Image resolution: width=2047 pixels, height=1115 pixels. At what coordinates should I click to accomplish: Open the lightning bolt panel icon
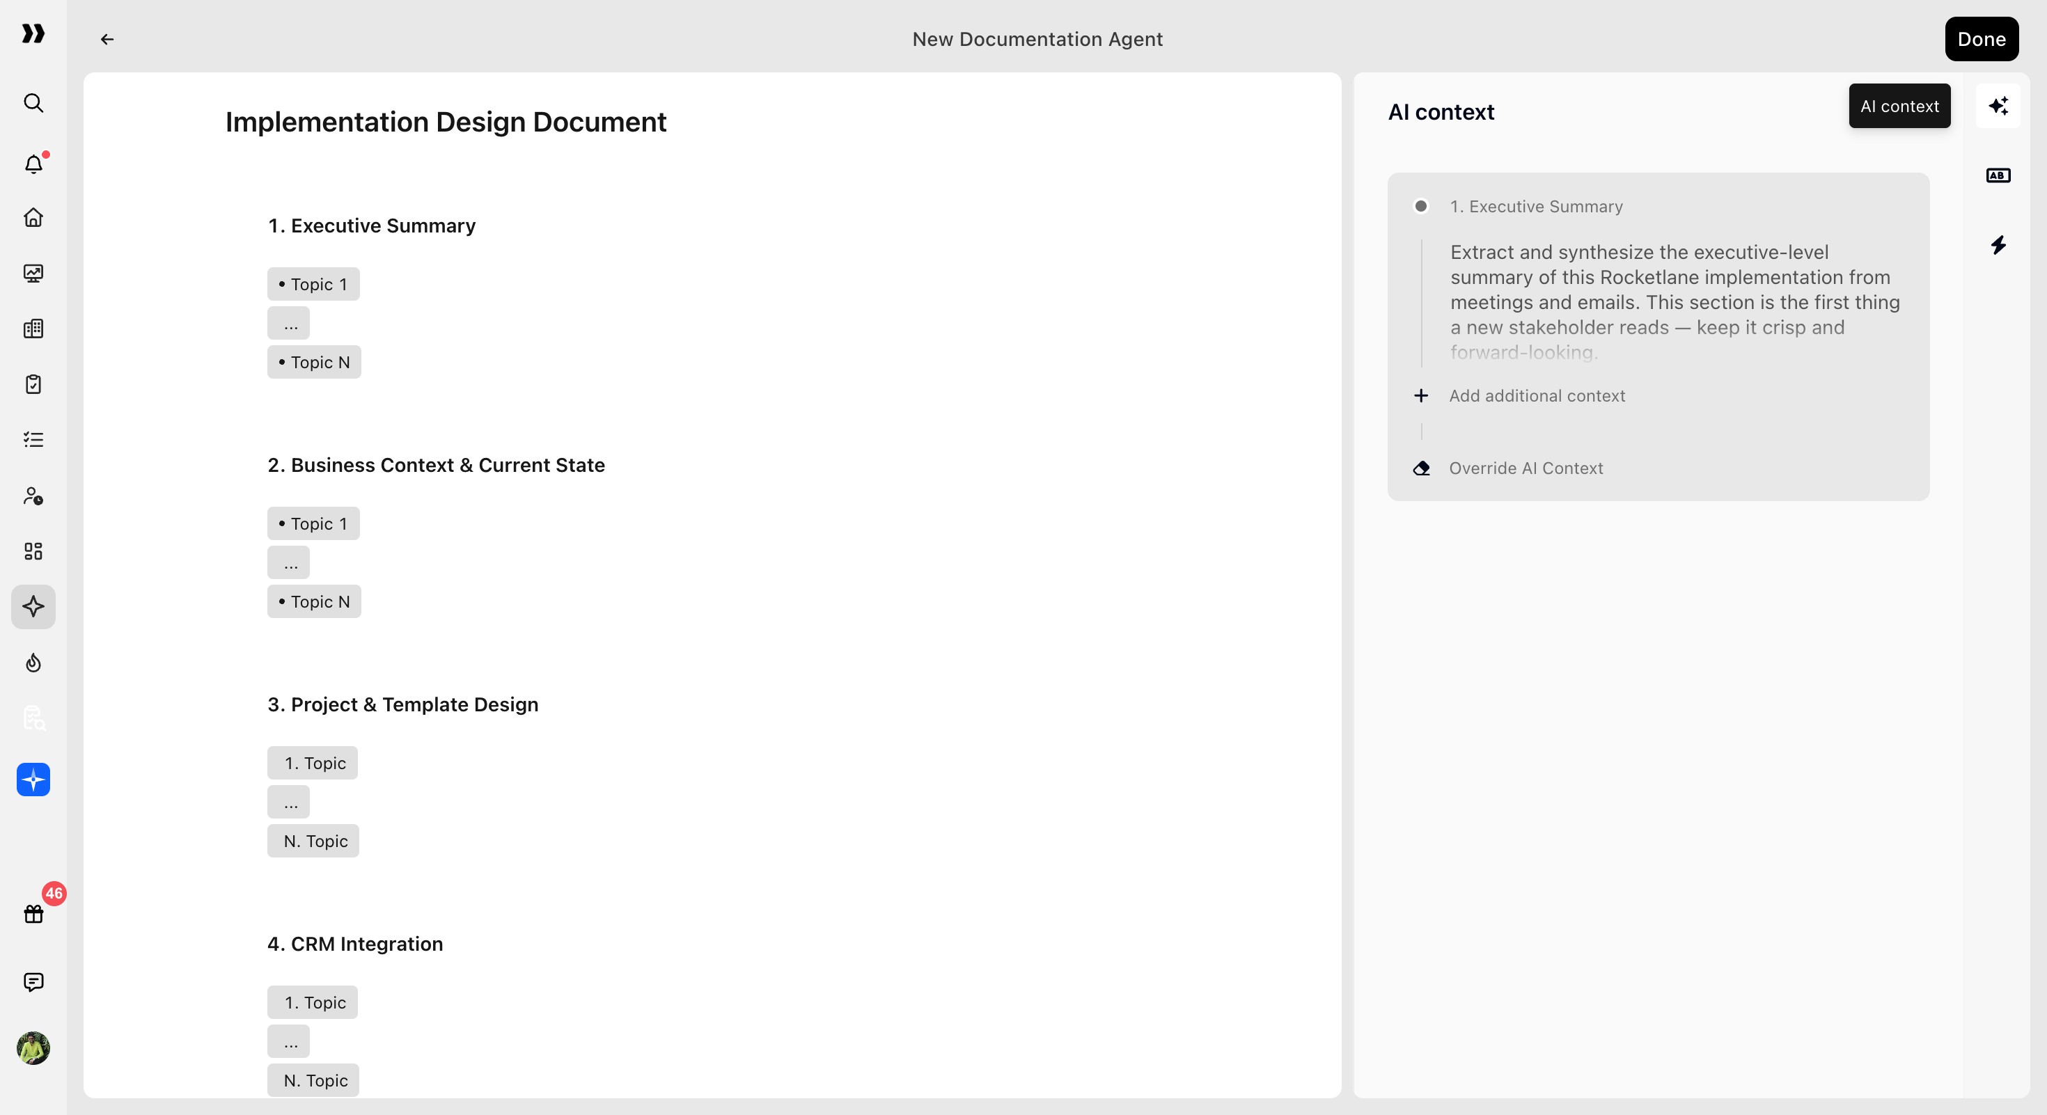[x=1998, y=244]
